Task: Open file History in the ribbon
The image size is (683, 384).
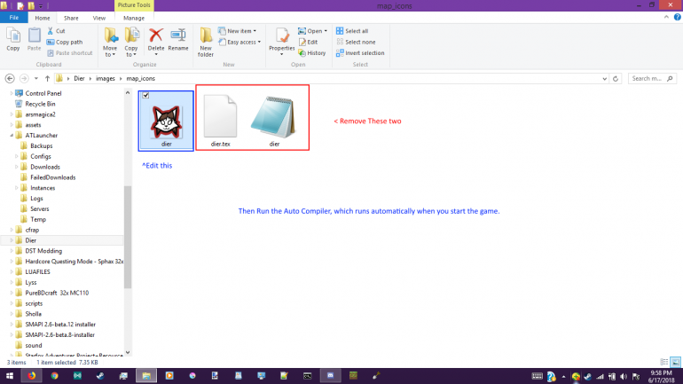Action: [312, 52]
